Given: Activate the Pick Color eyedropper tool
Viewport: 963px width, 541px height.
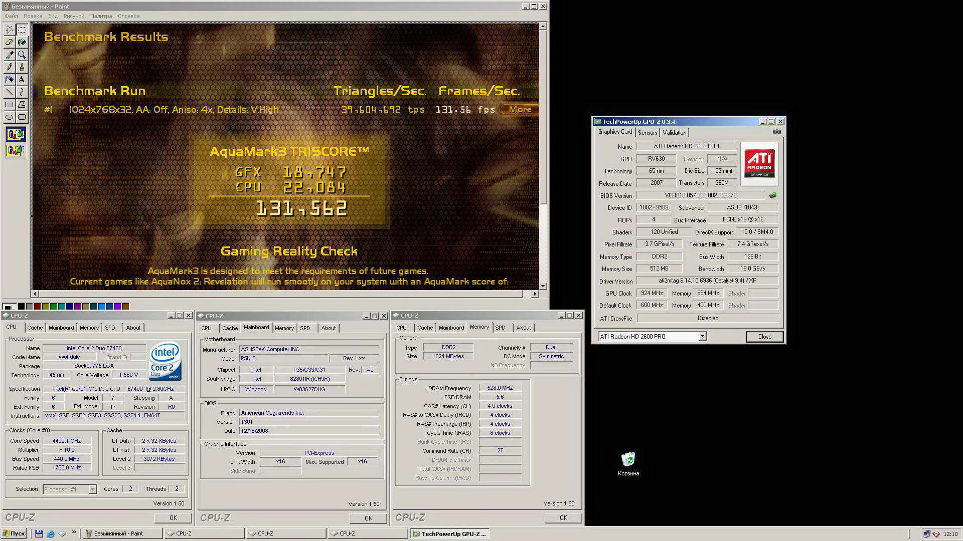Looking at the screenshot, I should pyautogui.click(x=9, y=55).
